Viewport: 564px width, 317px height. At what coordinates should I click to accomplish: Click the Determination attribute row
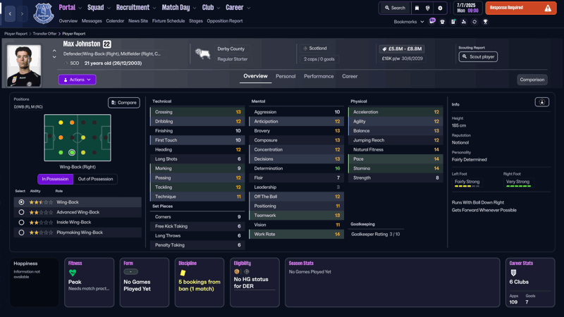pos(297,168)
